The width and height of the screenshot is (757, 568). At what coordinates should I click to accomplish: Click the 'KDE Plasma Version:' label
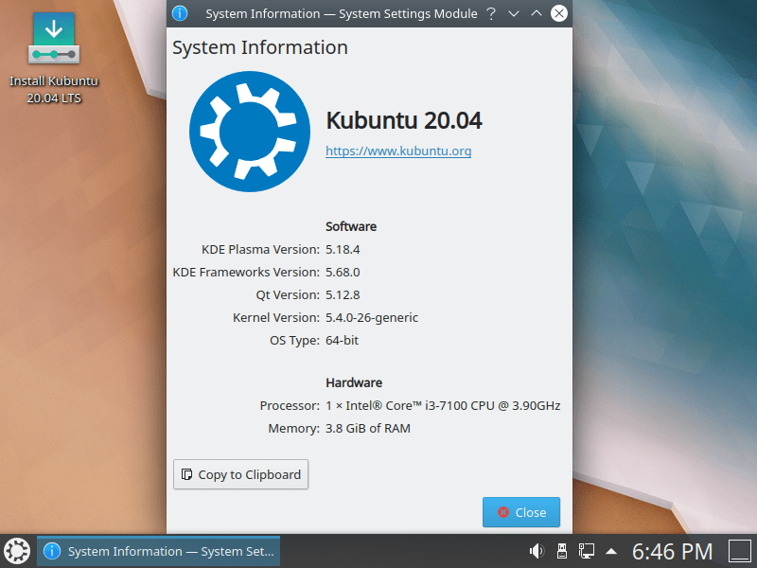coord(260,250)
